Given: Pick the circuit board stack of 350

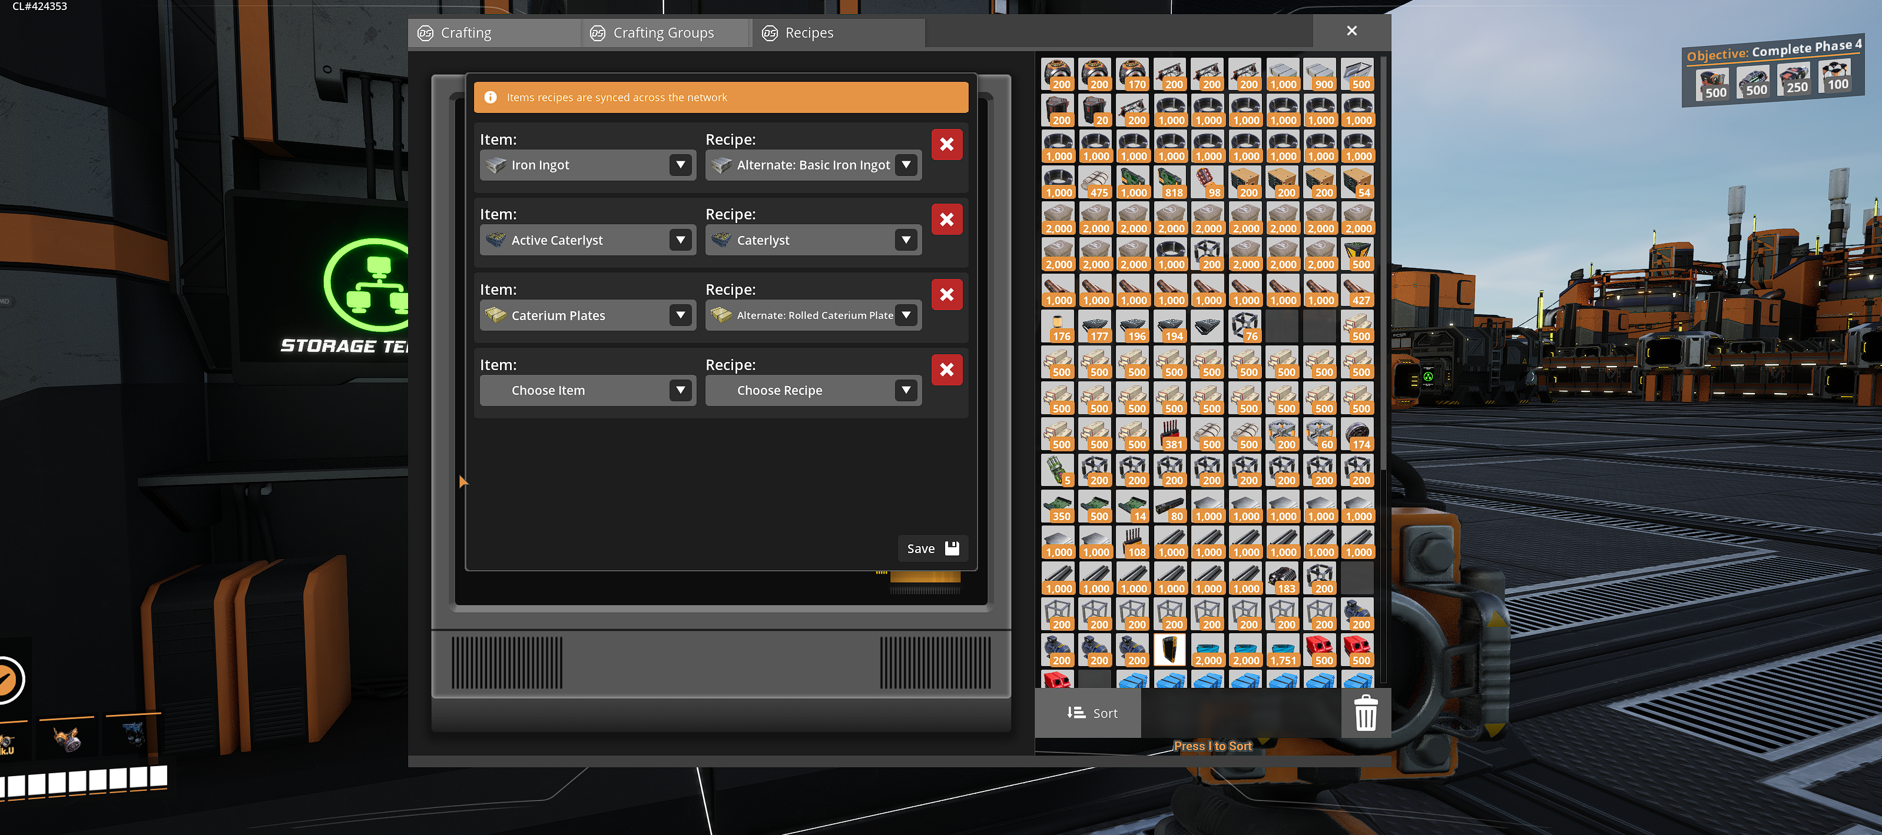Looking at the screenshot, I should [x=1058, y=507].
